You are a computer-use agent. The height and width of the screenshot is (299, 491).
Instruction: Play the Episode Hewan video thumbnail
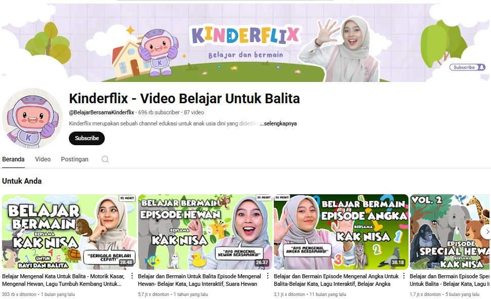pyautogui.click(x=205, y=232)
